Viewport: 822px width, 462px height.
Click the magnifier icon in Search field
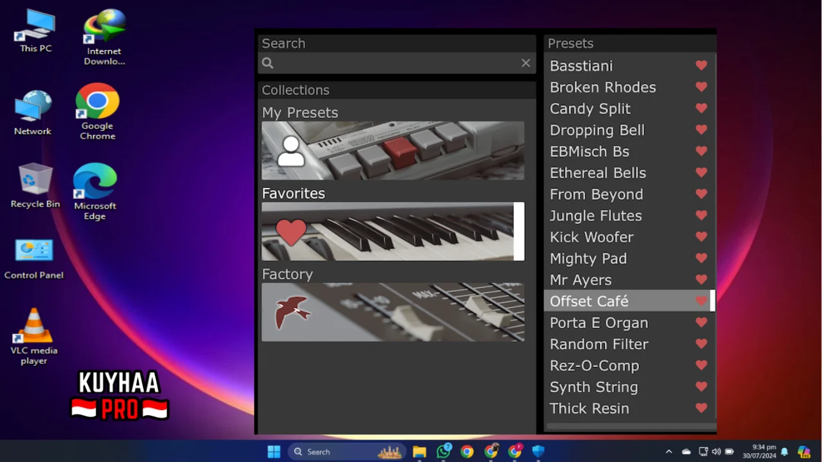268,63
